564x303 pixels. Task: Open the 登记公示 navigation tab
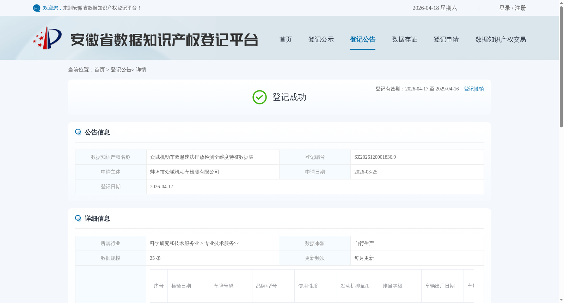[321, 39]
